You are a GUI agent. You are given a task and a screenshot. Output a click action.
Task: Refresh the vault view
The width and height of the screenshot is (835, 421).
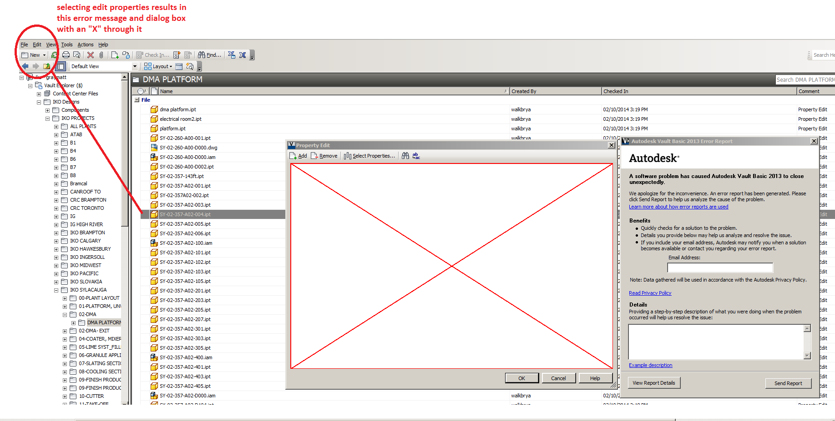[54, 54]
